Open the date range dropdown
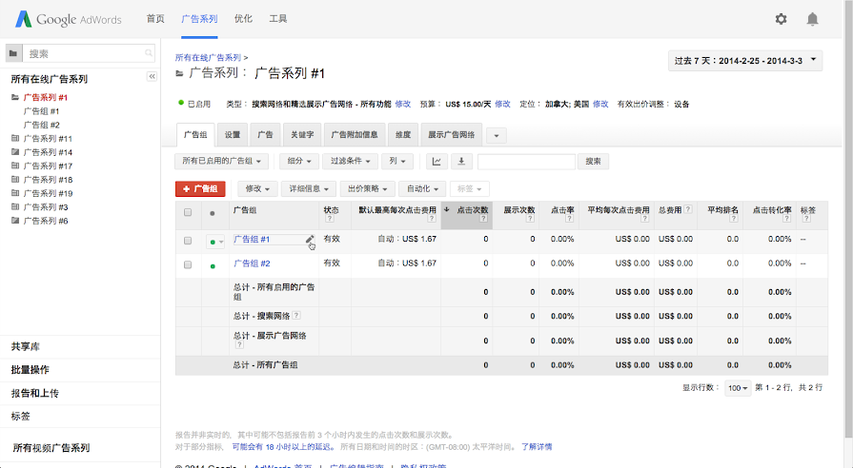Image resolution: width=853 pixels, height=468 pixels. 745,61
